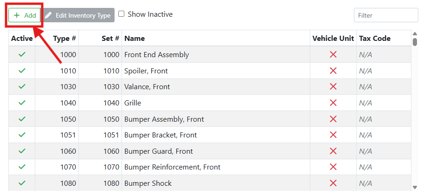Click the red X for Bumper Shock
This screenshot has height=196, width=423.
click(x=333, y=183)
